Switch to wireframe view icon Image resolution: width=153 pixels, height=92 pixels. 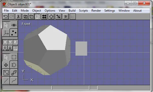point(25,16)
